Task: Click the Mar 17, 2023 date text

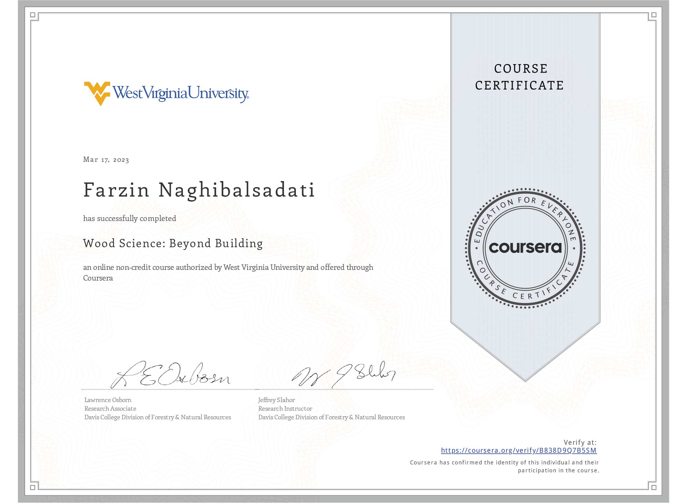Action: [106, 159]
